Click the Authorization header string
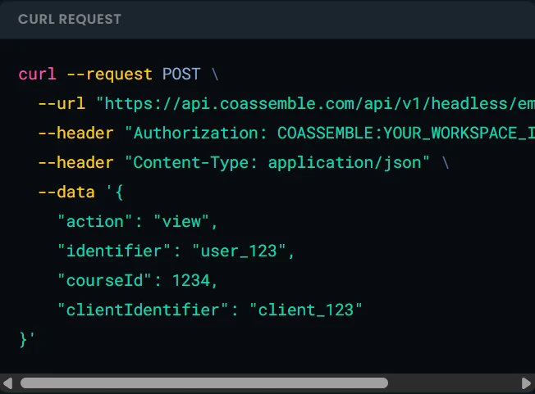 pyautogui.click(x=330, y=134)
